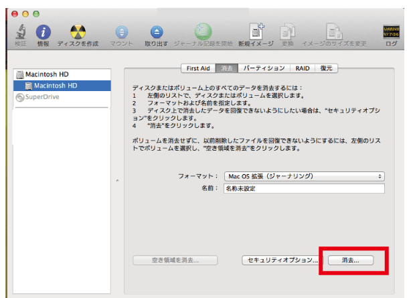This screenshot has height=298, width=413.
Task: Open the Format (フォーマット) dropdown
Action: tap(305, 176)
